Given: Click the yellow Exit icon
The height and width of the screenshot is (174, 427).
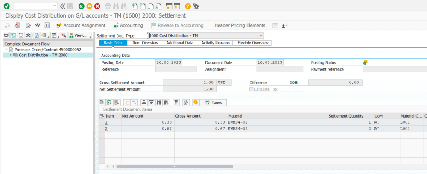Looking at the screenshot, I should [x=89, y=6].
